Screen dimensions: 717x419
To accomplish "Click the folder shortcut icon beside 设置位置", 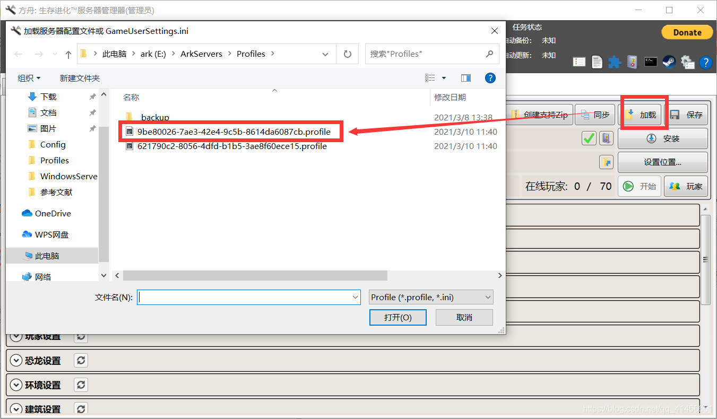I will pos(607,162).
